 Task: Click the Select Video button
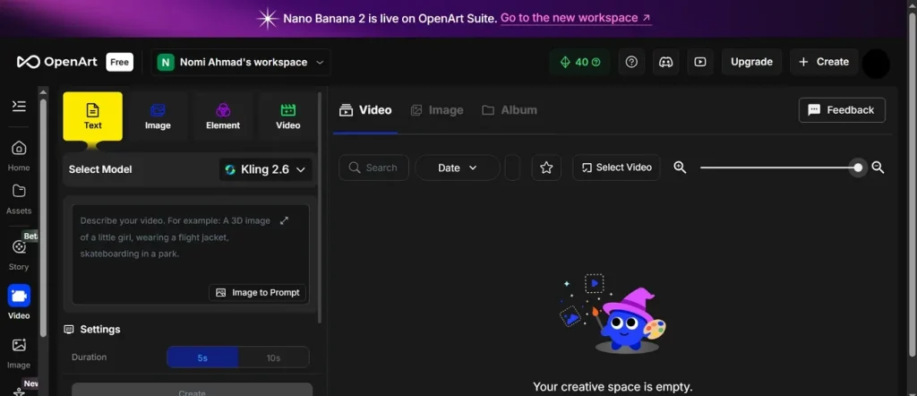tap(616, 168)
